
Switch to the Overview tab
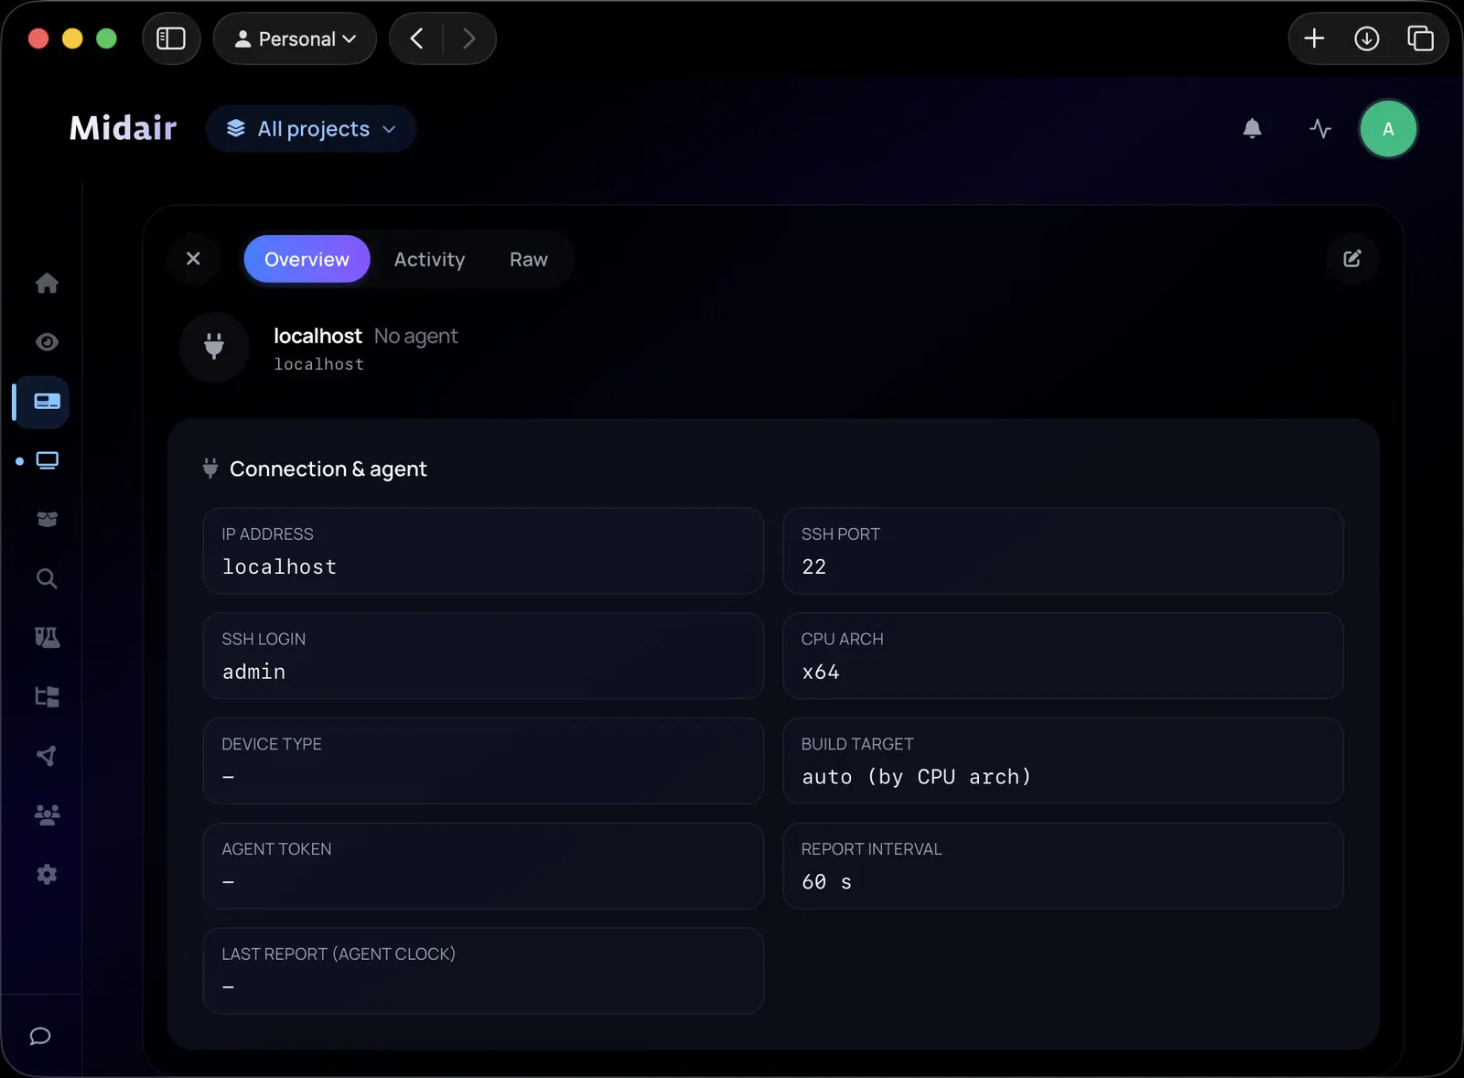307,259
